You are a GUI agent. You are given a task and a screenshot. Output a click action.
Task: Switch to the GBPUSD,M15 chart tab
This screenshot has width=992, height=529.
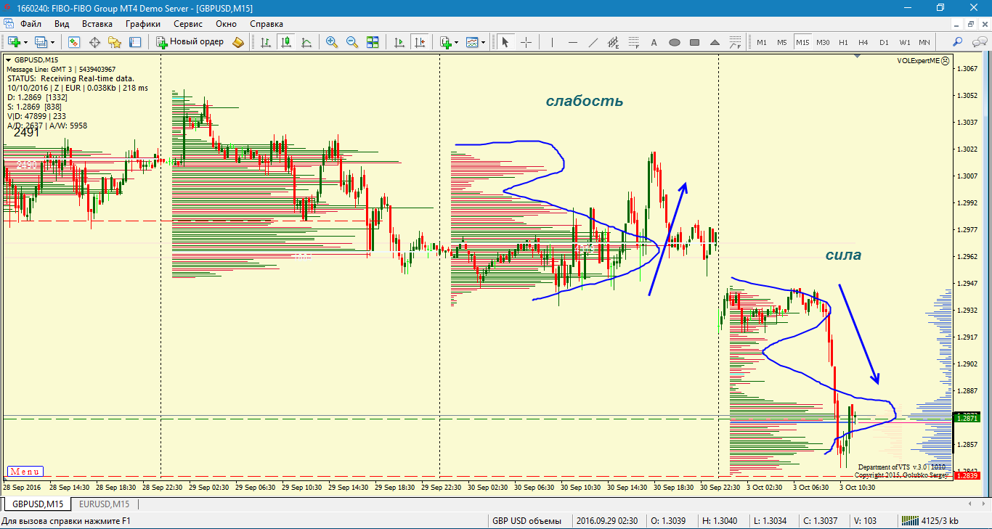[x=37, y=504]
